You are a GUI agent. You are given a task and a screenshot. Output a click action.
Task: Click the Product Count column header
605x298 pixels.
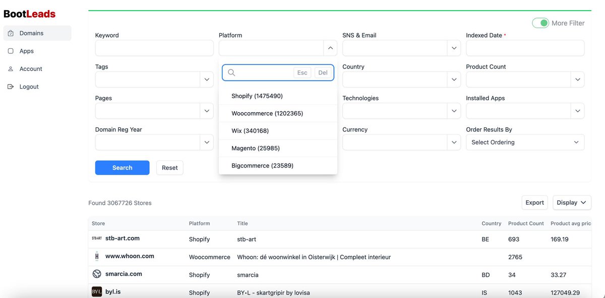(x=526, y=223)
